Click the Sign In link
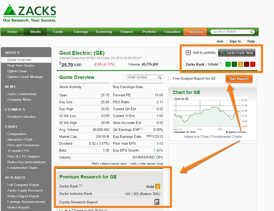The height and width of the screenshot is (211, 274). click(x=235, y=41)
